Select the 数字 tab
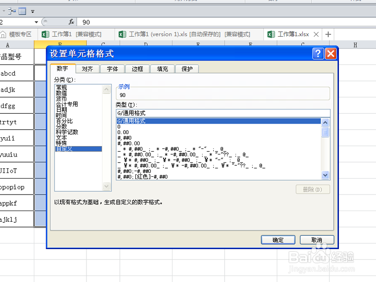376x282 pixels. click(x=63, y=68)
